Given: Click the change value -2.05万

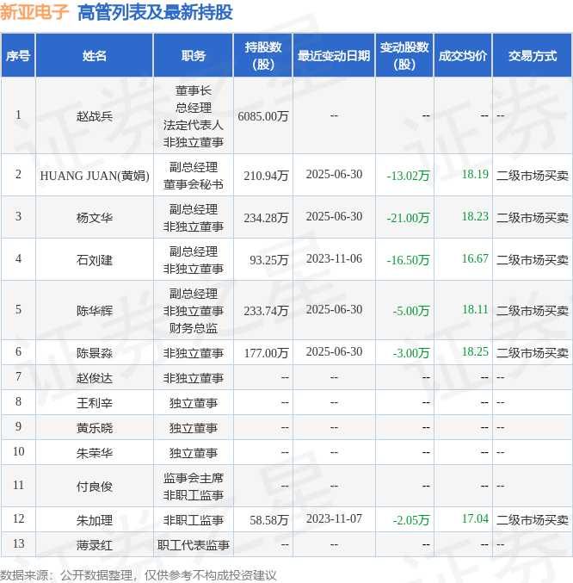Looking at the screenshot, I should 410,520.
